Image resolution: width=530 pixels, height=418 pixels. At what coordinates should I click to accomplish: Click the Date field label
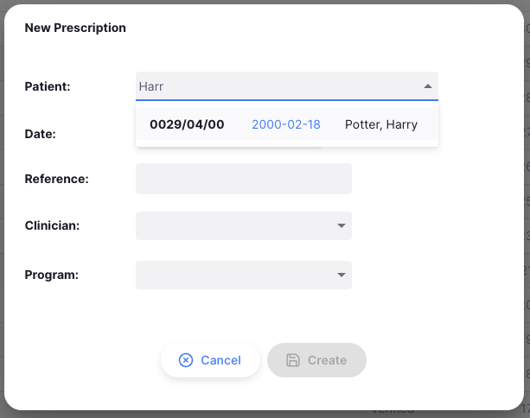[41, 134]
